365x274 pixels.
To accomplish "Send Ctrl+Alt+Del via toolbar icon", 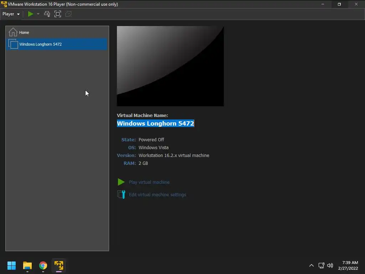I will (x=47, y=14).
